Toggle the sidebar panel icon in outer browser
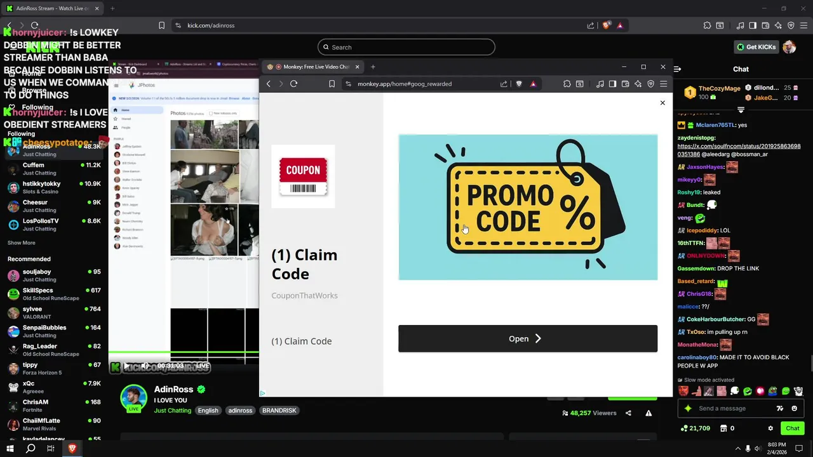The width and height of the screenshot is (813, 457). [753, 25]
